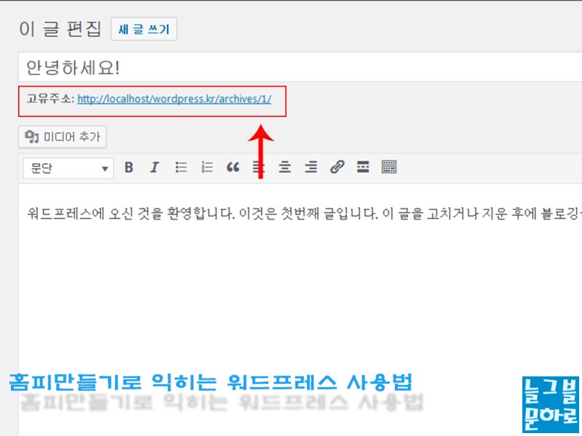The height and width of the screenshot is (436, 582).
Task: Click the blue logo in the bottom right
Action: pyautogui.click(x=551, y=404)
